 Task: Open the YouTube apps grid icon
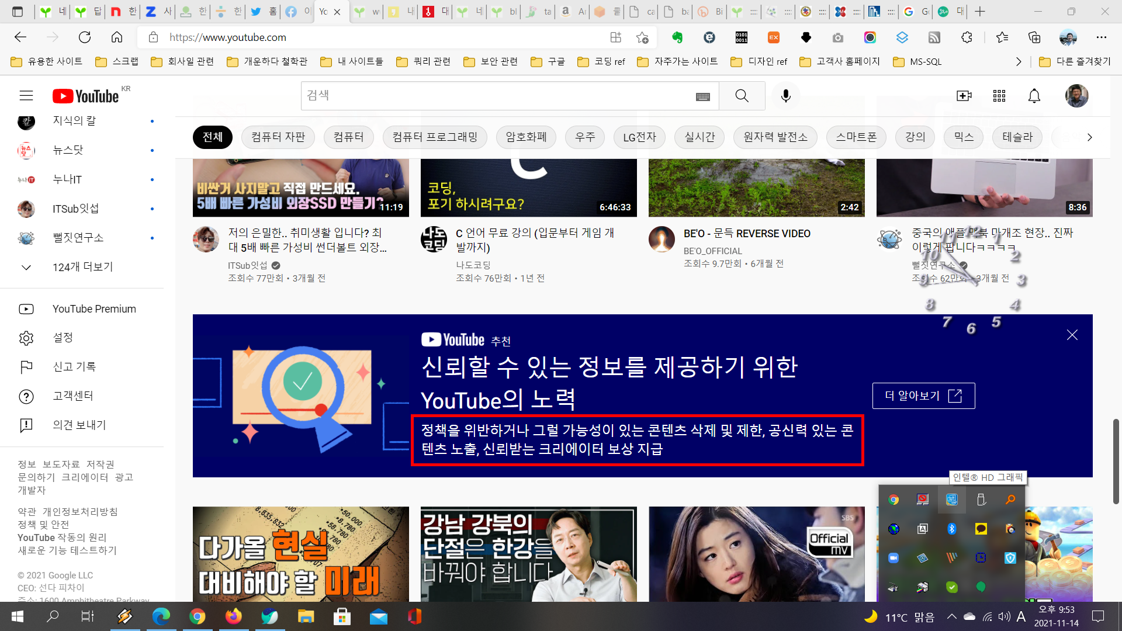(x=999, y=96)
